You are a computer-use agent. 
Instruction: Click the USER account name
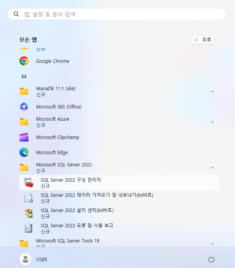[x=42, y=260]
